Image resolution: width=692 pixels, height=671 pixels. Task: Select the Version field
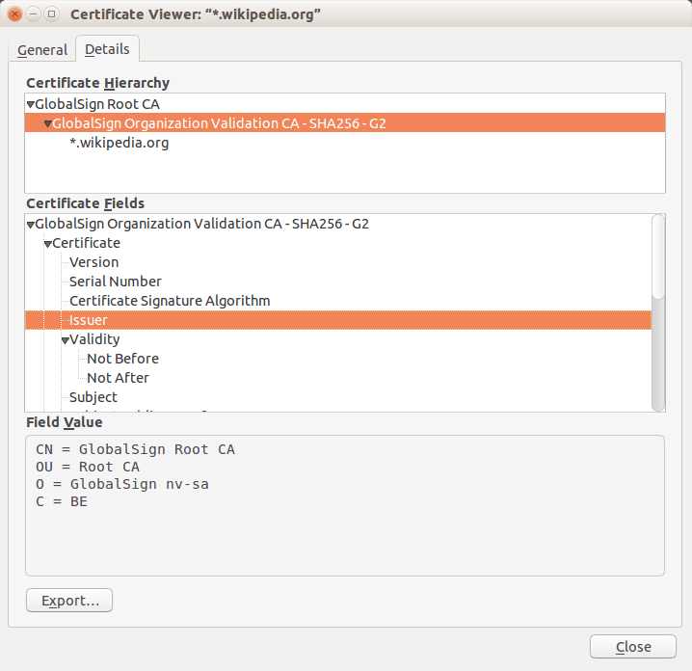click(338, 262)
